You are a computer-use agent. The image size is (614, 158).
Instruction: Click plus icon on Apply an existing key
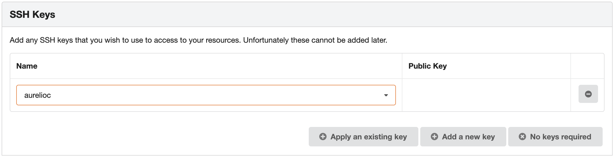[x=323, y=137]
